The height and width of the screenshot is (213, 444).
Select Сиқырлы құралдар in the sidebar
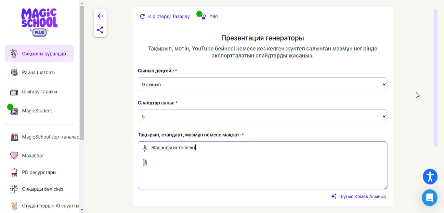[x=39, y=54]
